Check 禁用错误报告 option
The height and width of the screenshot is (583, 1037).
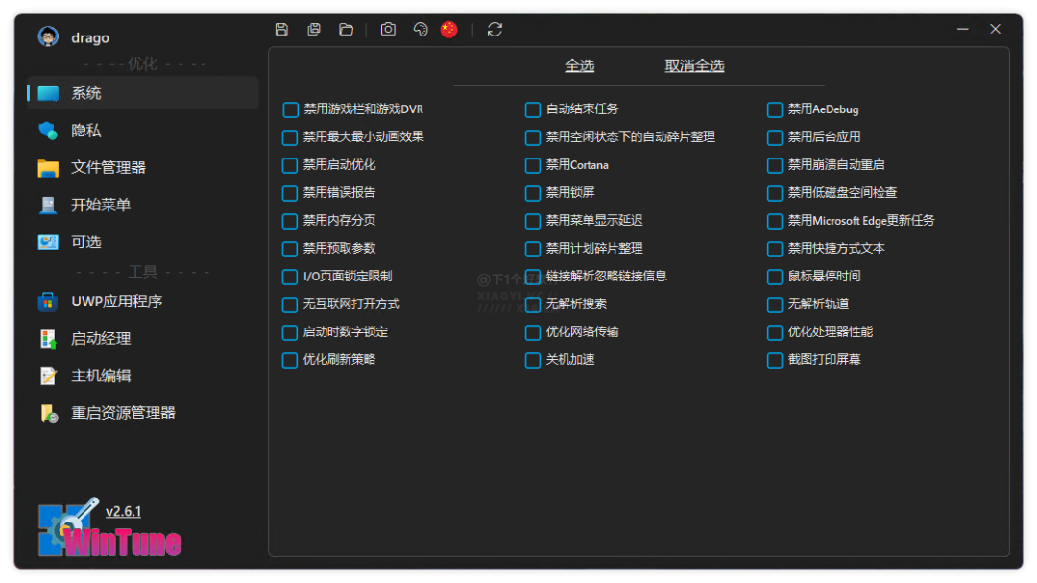click(290, 193)
